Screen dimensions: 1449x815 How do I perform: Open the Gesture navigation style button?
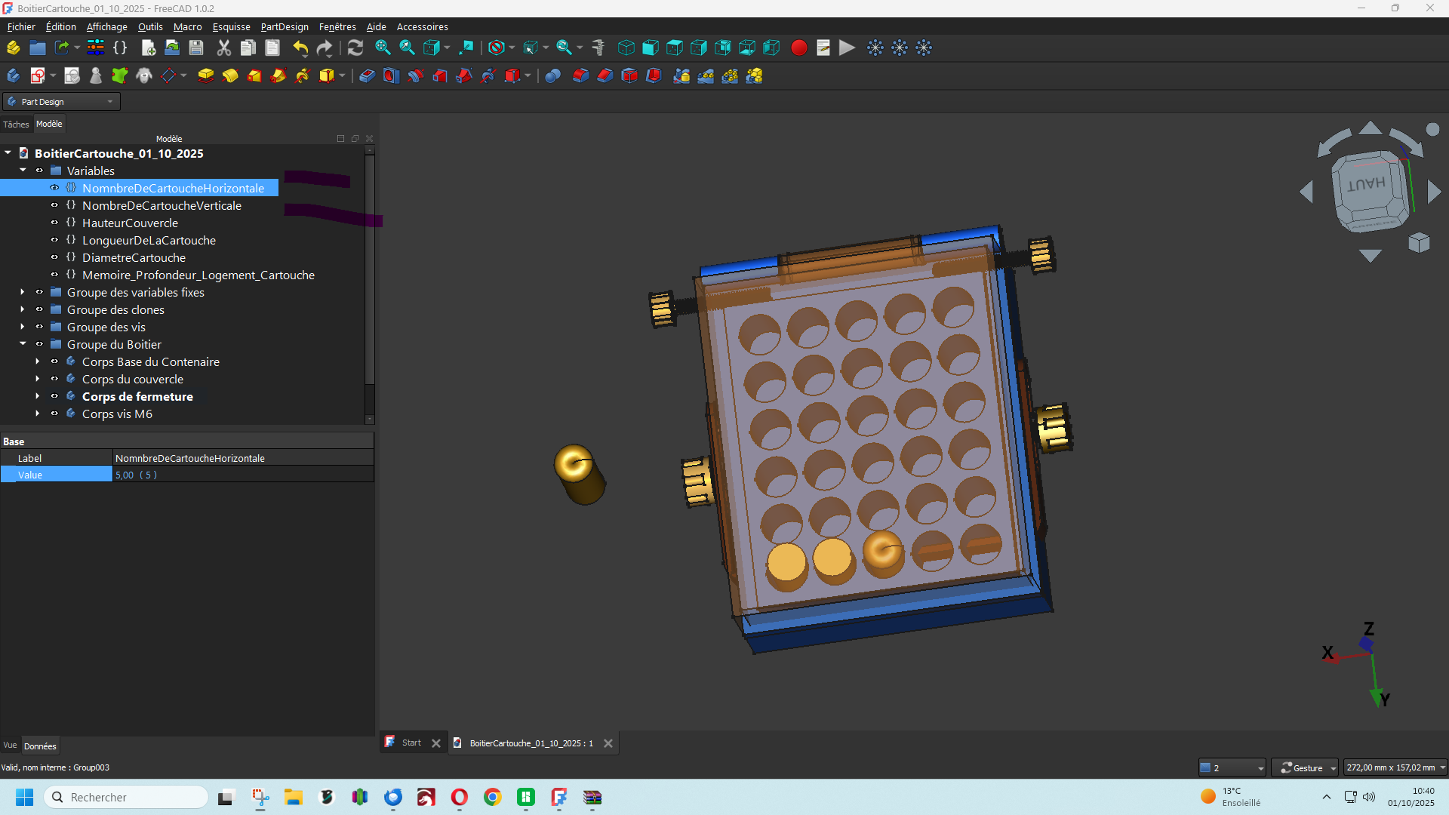click(1304, 767)
